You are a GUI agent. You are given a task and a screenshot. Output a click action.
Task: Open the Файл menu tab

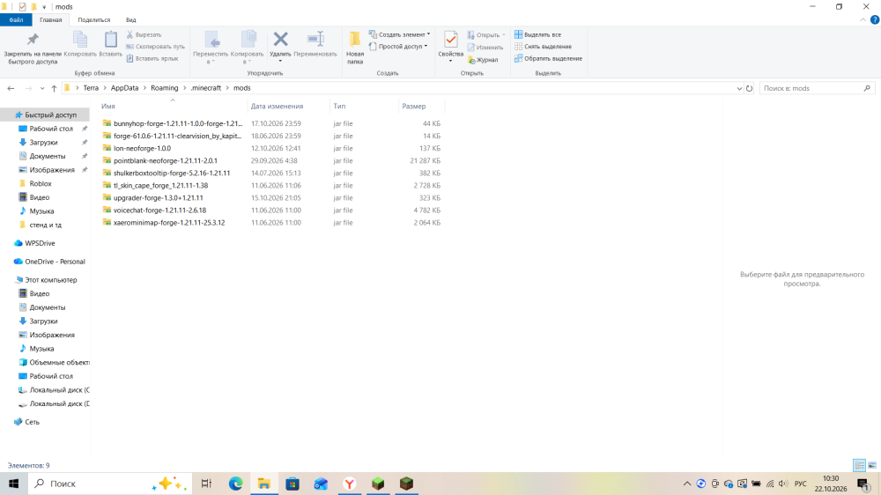pos(16,19)
